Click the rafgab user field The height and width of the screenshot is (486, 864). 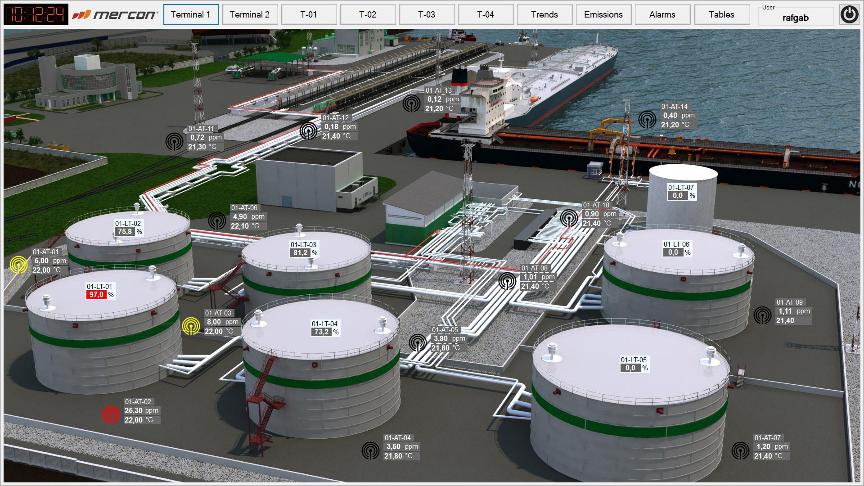[795, 18]
